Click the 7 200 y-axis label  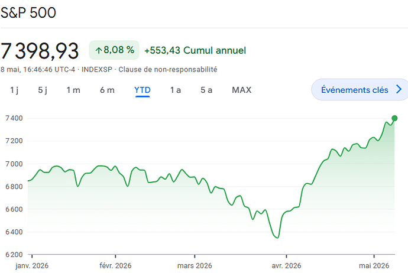(x=14, y=141)
